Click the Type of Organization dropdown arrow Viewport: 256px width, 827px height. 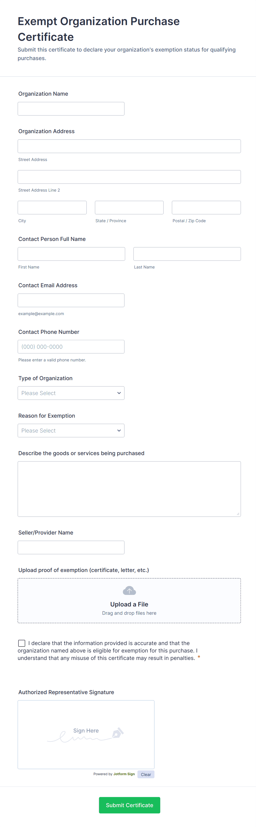click(119, 393)
